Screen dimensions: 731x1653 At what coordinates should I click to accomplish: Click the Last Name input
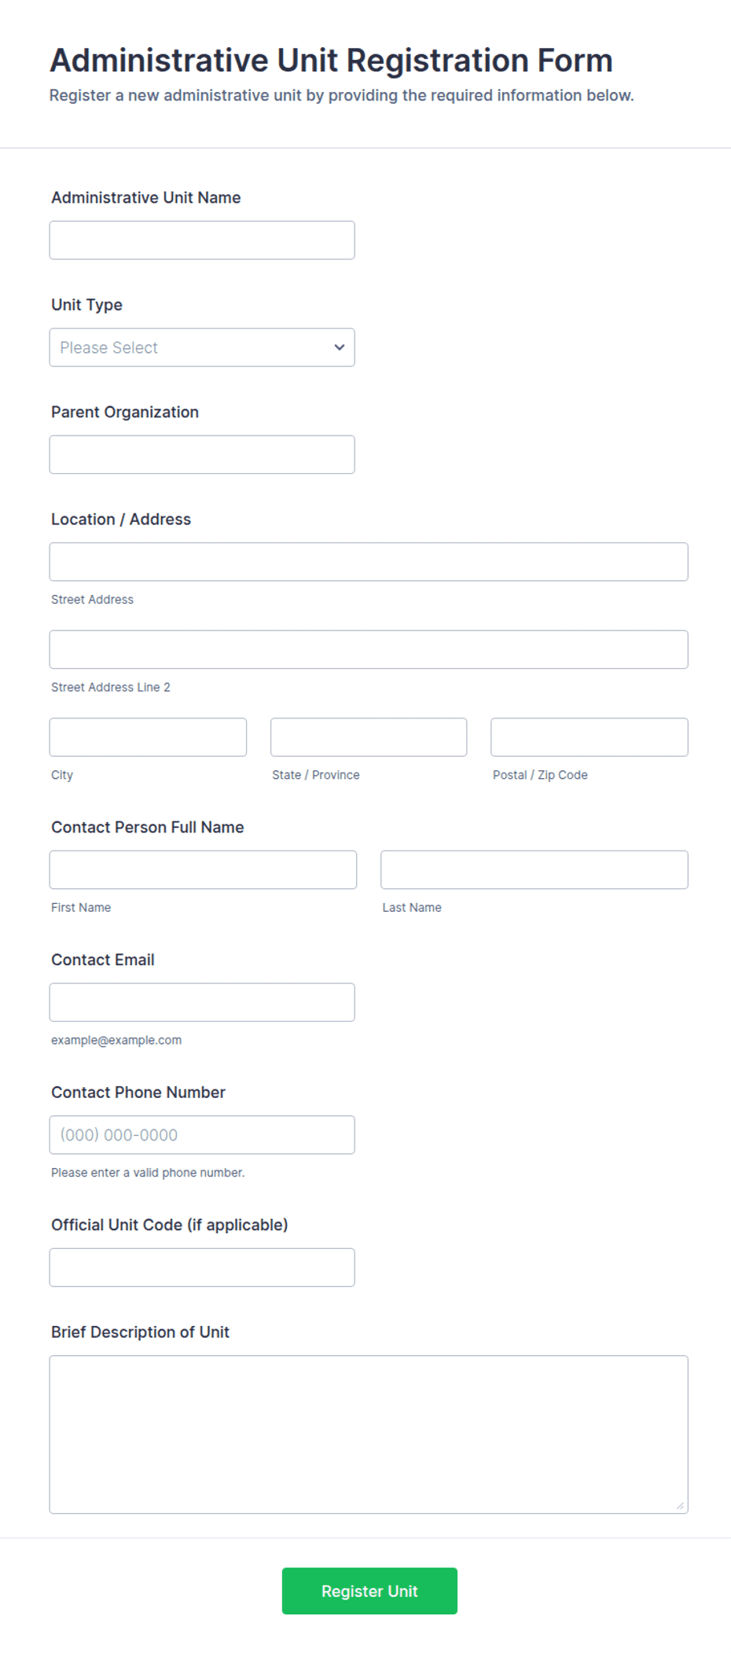pos(534,869)
